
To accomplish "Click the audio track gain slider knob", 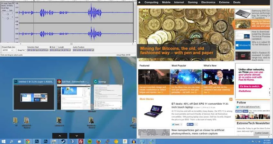I will (7, 14).
